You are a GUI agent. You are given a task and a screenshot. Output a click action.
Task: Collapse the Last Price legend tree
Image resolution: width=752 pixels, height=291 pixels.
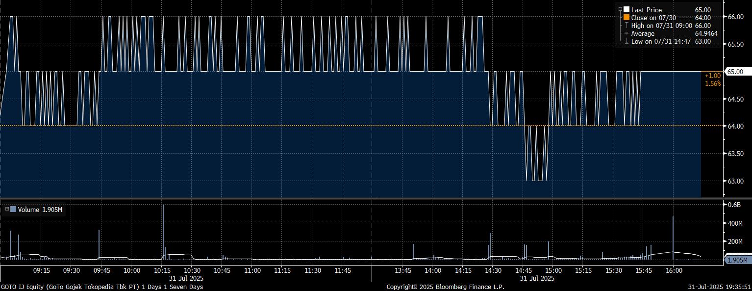pyautogui.click(x=620, y=9)
